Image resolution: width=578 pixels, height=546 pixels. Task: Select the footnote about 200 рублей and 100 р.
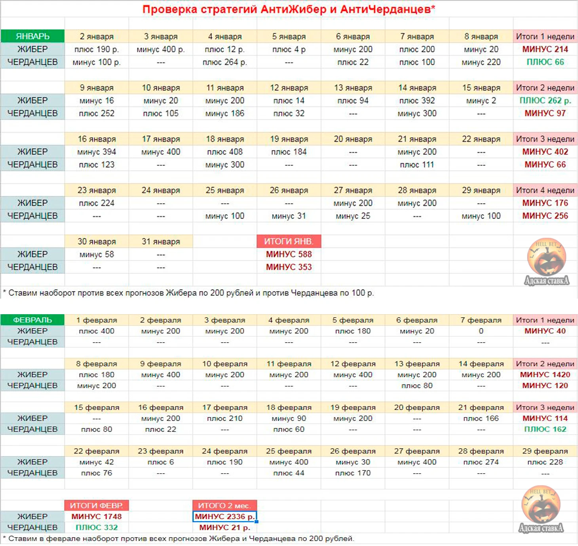tap(188, 293)
